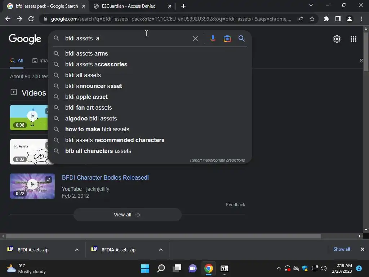
Task: Select suggestion "bfdi apple asset"
Action: click(150, 97)
